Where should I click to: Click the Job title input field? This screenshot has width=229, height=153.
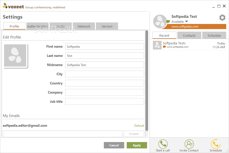coord(104,101)
